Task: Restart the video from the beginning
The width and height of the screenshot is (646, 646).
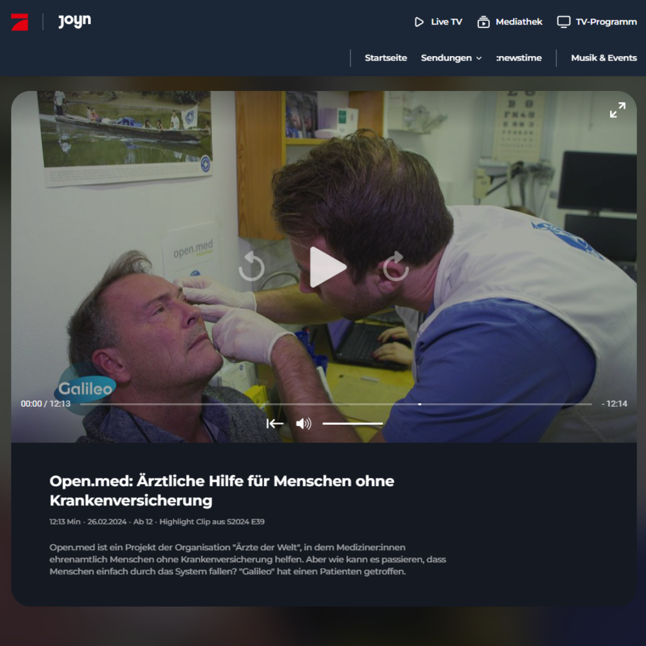Action: [x=275, y=423]
